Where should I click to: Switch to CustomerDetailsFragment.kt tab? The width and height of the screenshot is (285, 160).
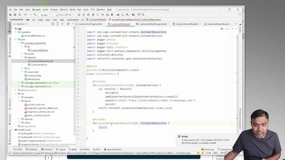153,24
